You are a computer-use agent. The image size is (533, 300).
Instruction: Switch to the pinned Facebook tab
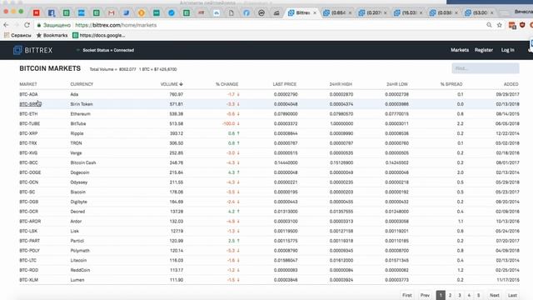pos(52,13)
